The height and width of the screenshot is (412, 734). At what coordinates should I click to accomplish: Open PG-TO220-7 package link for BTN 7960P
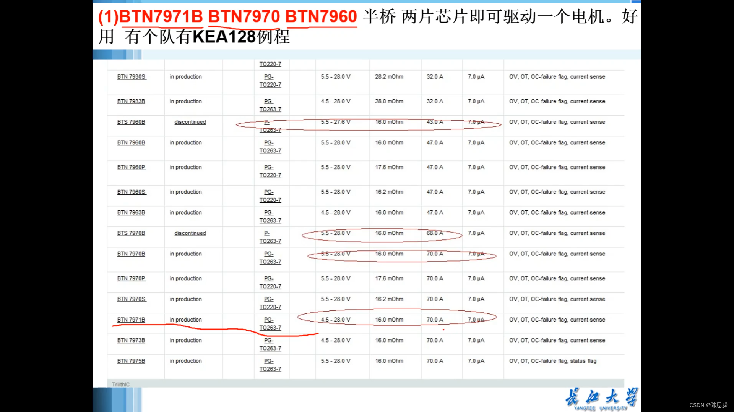pyautogui.click(x=270, y=171)
